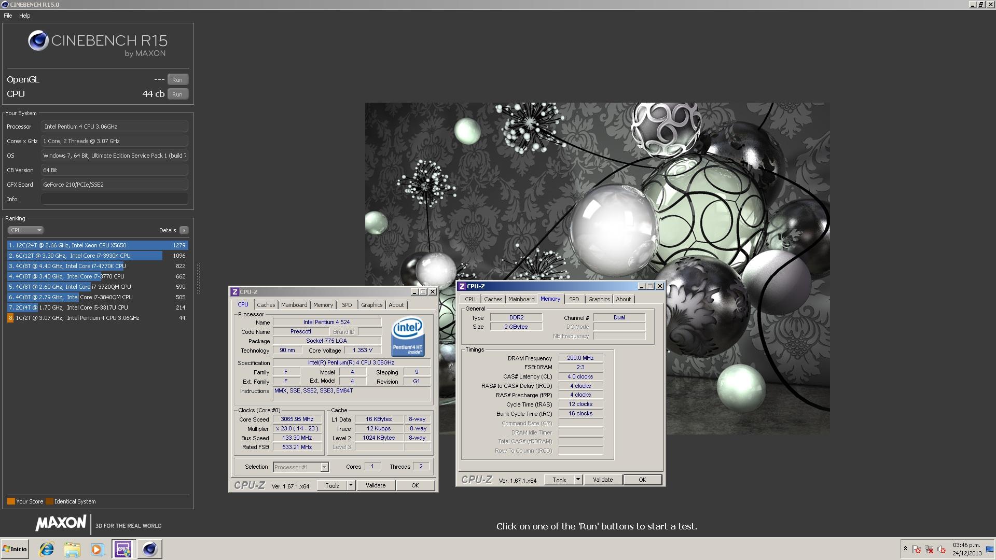Open SPD tab in left CPU-Z

click(347, 305)
